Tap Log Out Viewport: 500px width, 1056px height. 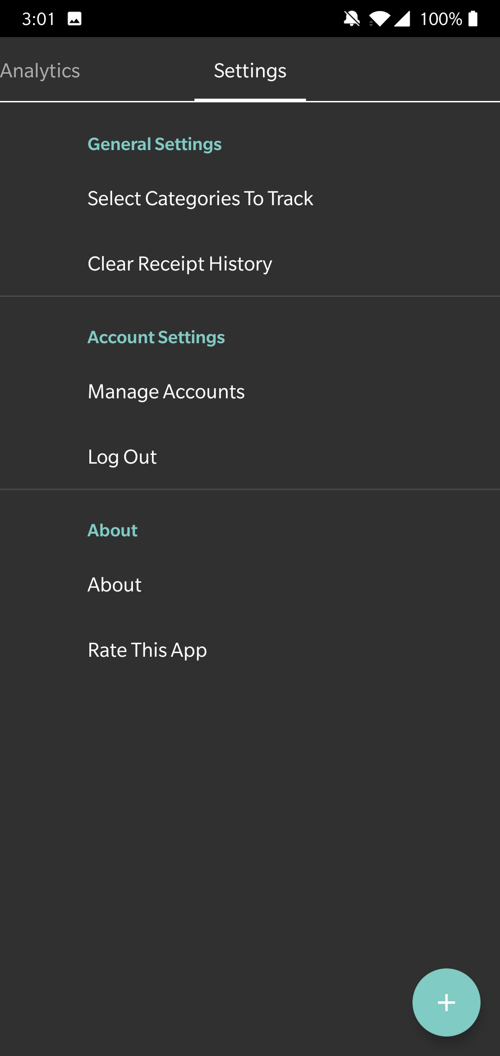(250, 457)
